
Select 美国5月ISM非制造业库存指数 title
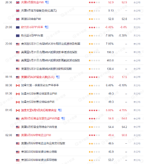(x=39, y=160)
